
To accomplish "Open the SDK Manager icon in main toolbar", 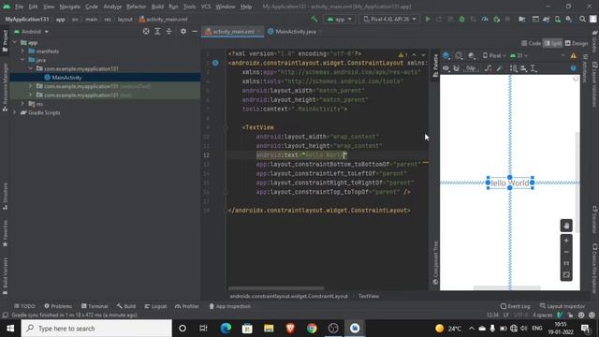I will click(x=569, y=19).
